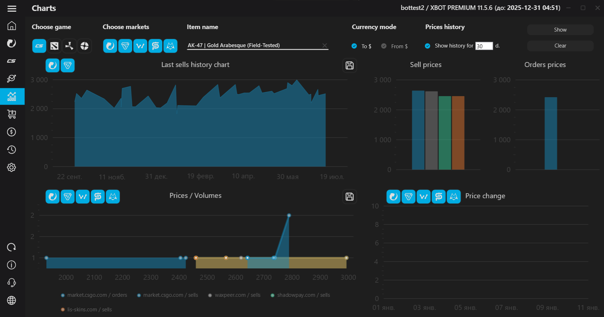
Task: Save the Prices / Volumes chart
Action: pyautogui.click(x=349, y=196)
